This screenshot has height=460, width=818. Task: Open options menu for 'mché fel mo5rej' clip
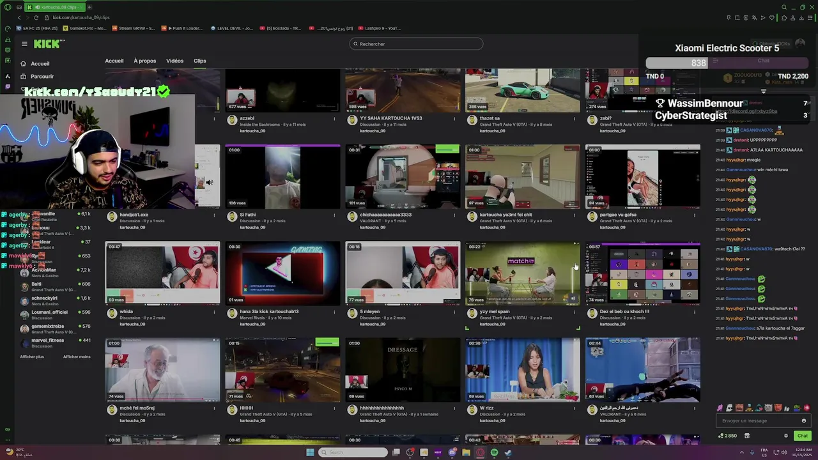click(214, 408)
